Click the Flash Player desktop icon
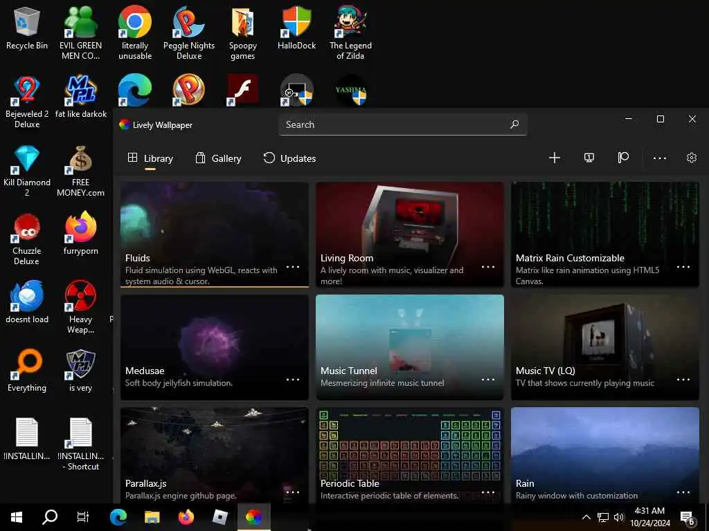 coord(243,90)
